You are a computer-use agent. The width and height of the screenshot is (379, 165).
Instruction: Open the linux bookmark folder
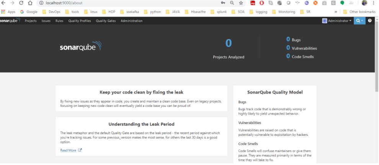[91, 11]
